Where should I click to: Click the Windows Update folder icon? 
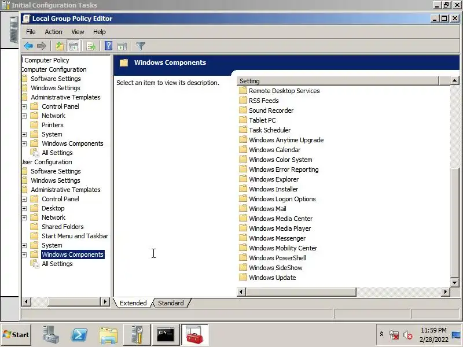click(243, 277)
